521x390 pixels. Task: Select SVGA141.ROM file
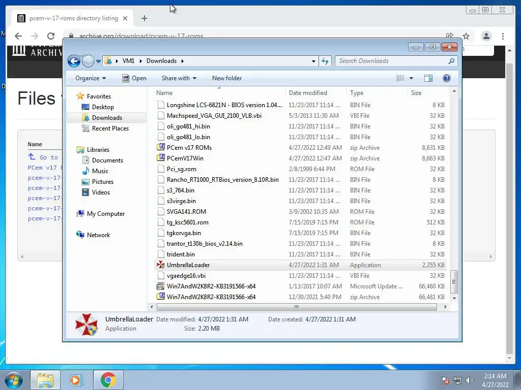pos(186,212)
